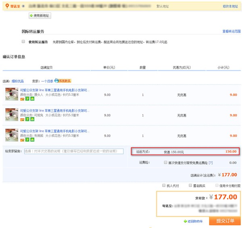Screen dimensions: 242x228
Task: Click the orange location pin beside 寄送至
Action: (x=7, y=6)
